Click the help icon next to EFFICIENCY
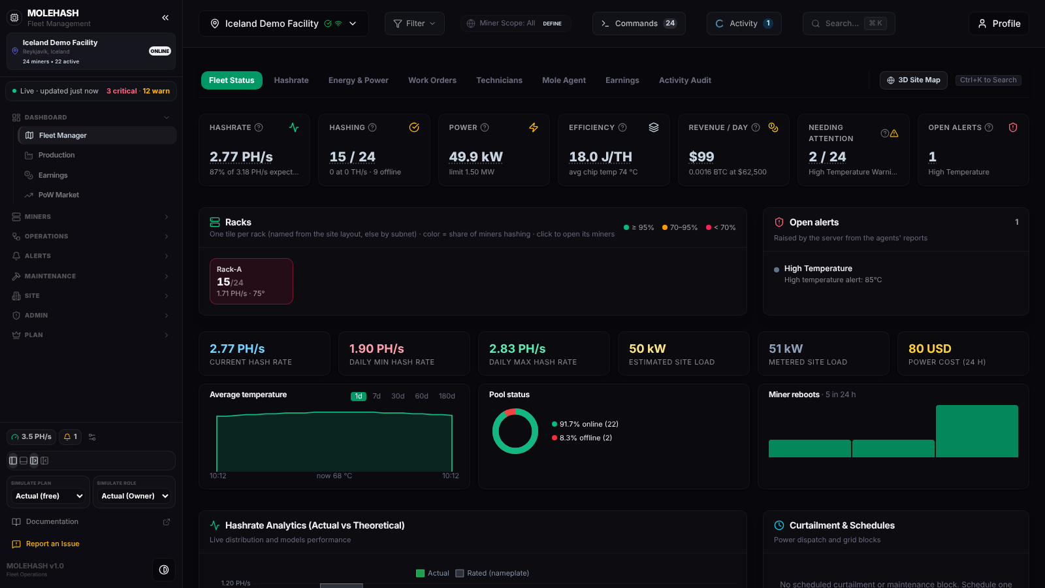 click(622, 127)
